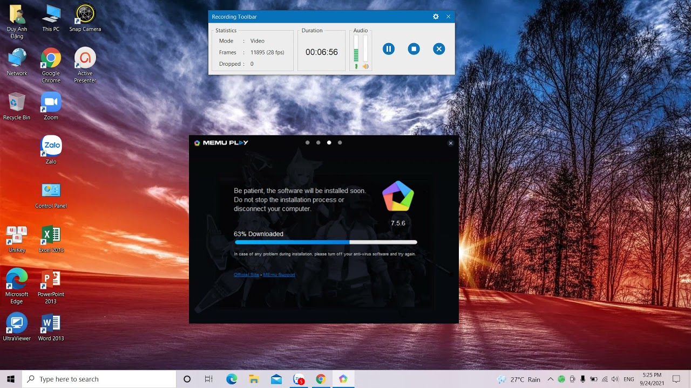Open File Explorer from the taskbar

coord(254,379)
